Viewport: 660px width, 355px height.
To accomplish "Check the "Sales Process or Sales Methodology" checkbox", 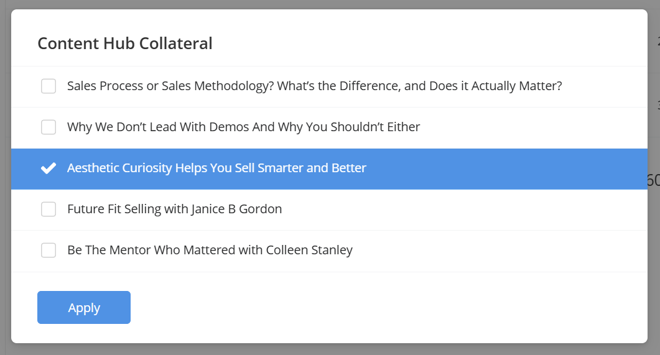I will (49, 86).
